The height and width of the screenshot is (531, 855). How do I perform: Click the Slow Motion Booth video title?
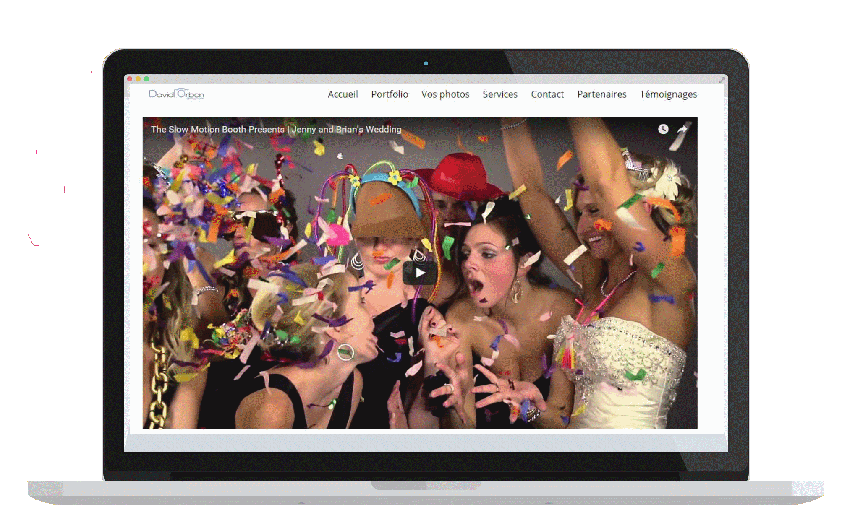coord(276,130)
